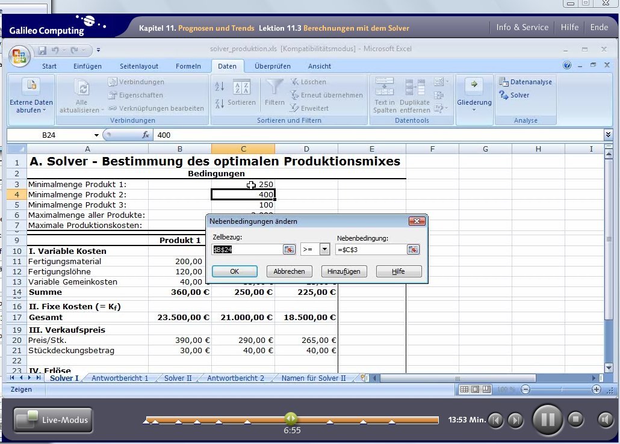620x444 pixels.
Task: Click Löschen filter command
Action: coord(309,82)
